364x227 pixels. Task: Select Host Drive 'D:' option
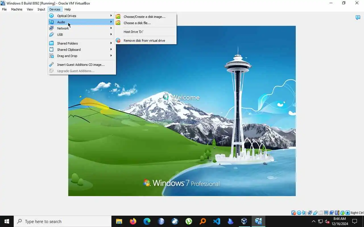(145, 32)
